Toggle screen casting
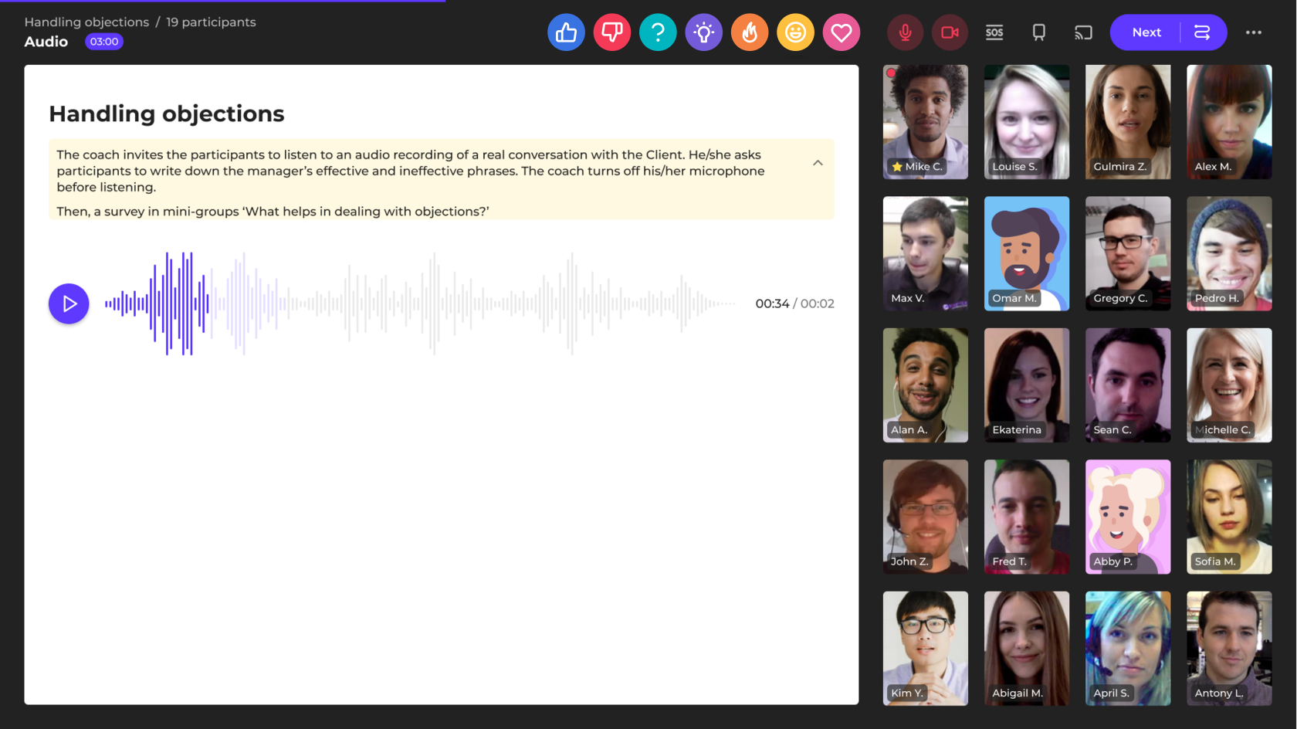 (1083, 32)
